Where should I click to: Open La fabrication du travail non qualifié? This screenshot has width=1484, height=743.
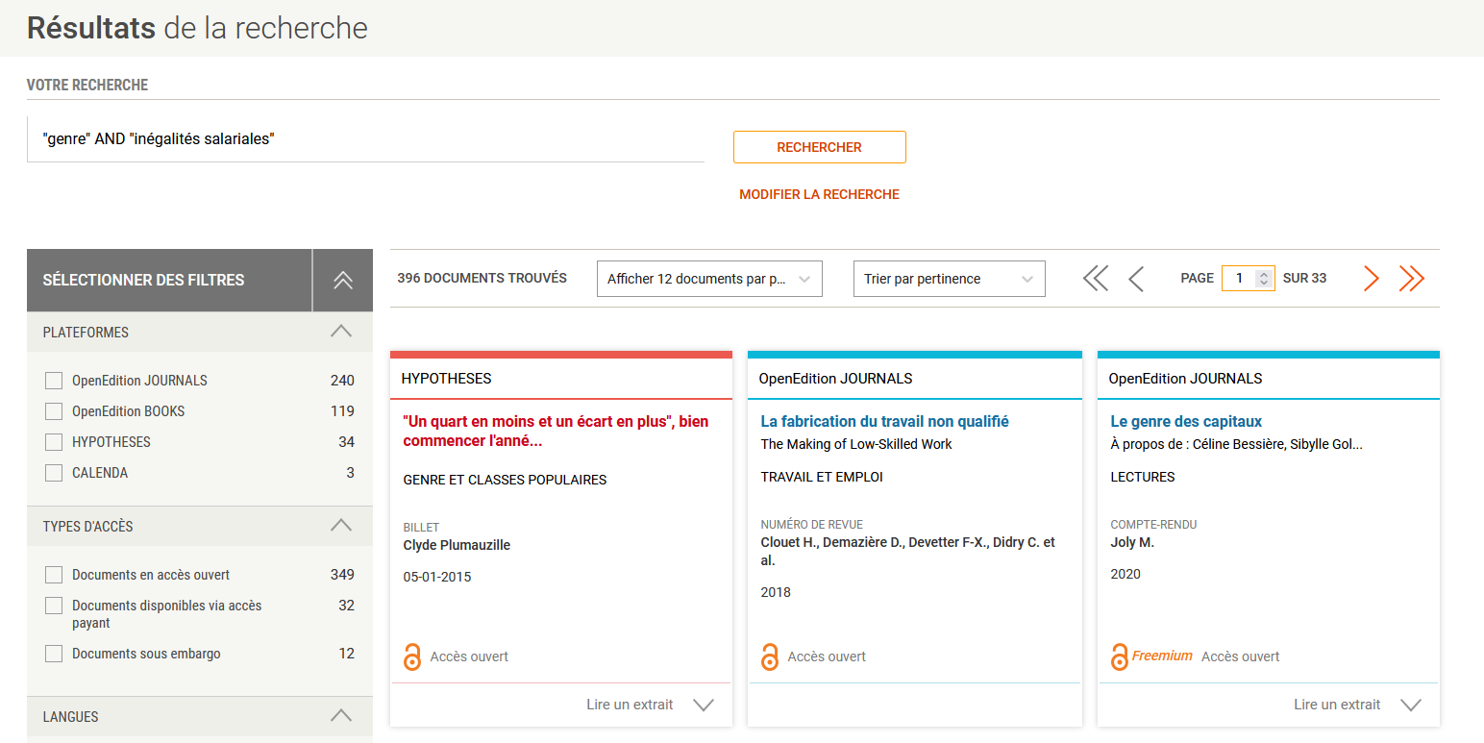pos(884,421)
